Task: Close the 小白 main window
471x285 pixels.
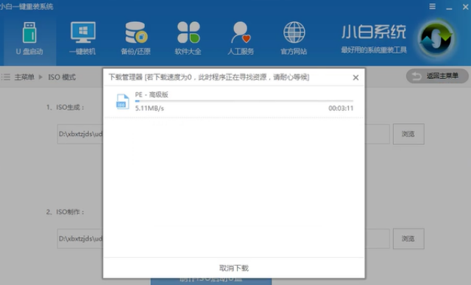Action: pyautogui.click(x=465, y=7)
